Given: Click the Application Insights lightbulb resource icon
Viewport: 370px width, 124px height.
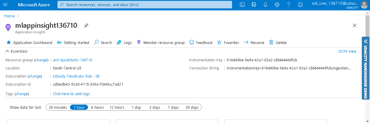Looking at the screenshot, I should 8,27.
